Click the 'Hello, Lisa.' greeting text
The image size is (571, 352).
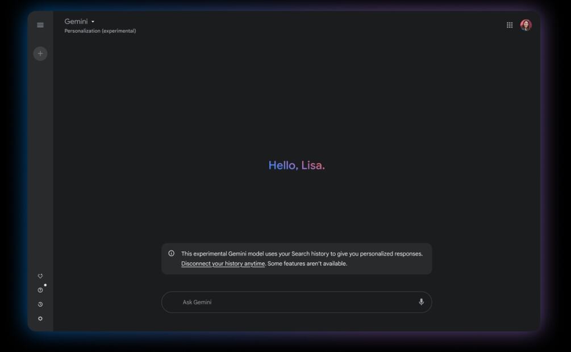click(297, 165)
